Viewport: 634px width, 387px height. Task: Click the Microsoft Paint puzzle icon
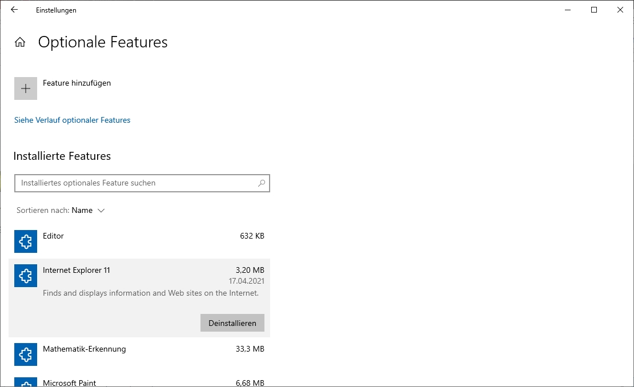pos(26,382)
